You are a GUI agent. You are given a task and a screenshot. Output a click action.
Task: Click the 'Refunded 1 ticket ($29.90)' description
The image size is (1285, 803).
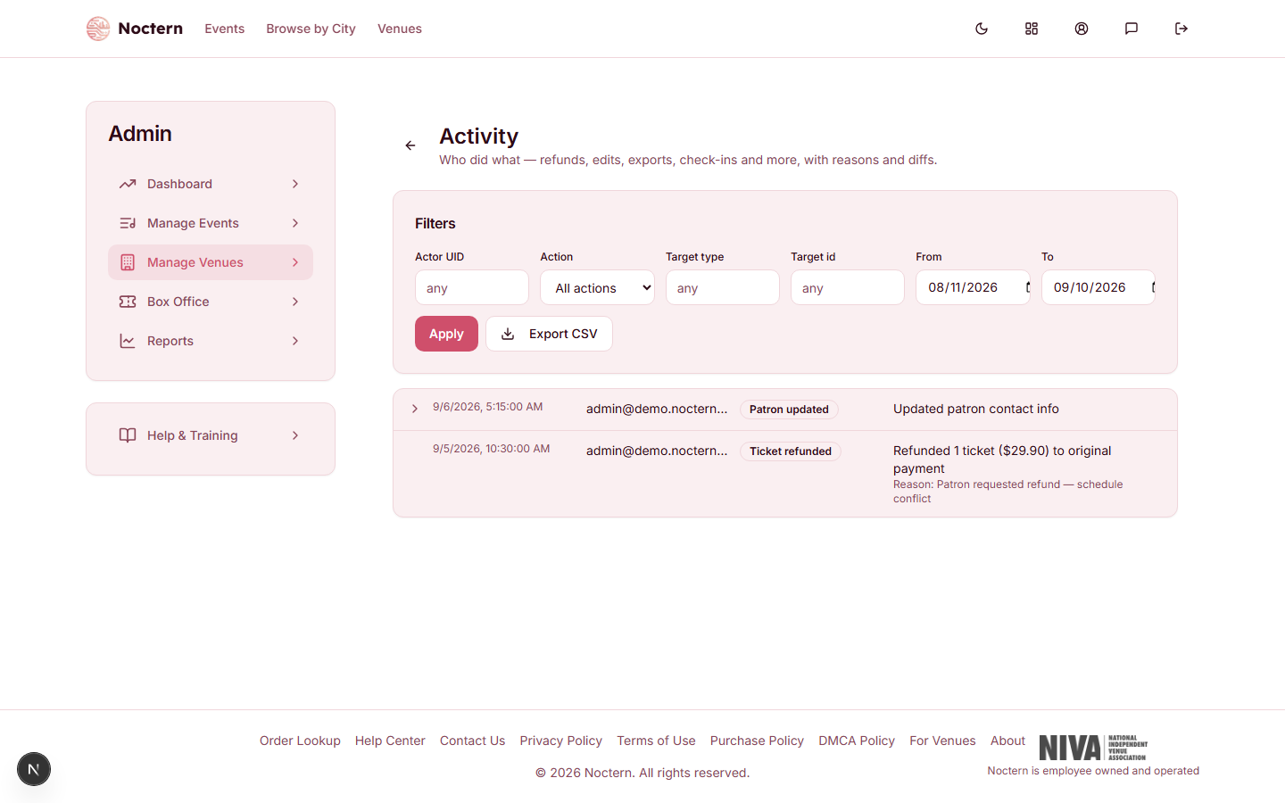click(x=1002, y=459)
